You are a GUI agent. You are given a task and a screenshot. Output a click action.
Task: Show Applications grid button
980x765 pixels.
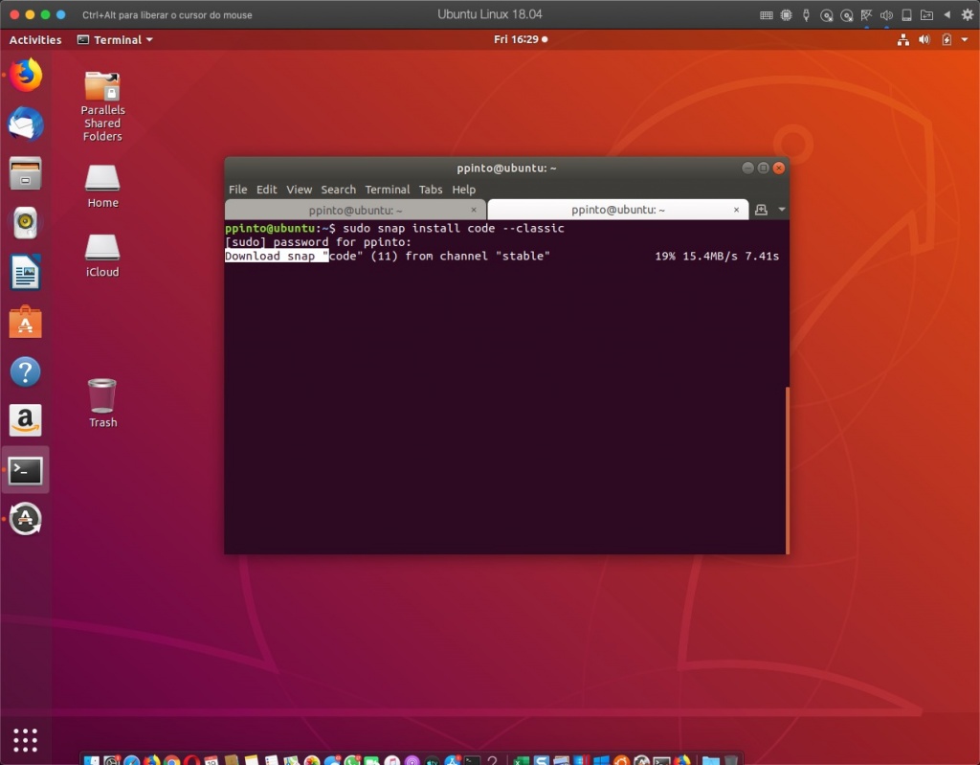pyautogui.click(x=26, y=740)
